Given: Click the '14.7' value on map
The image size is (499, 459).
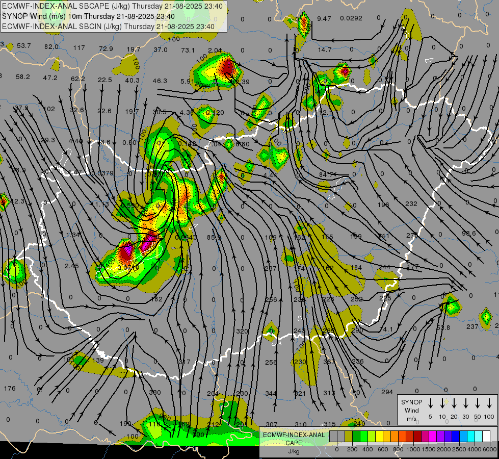Looking at the screenshot, I should tap(325, 49).
